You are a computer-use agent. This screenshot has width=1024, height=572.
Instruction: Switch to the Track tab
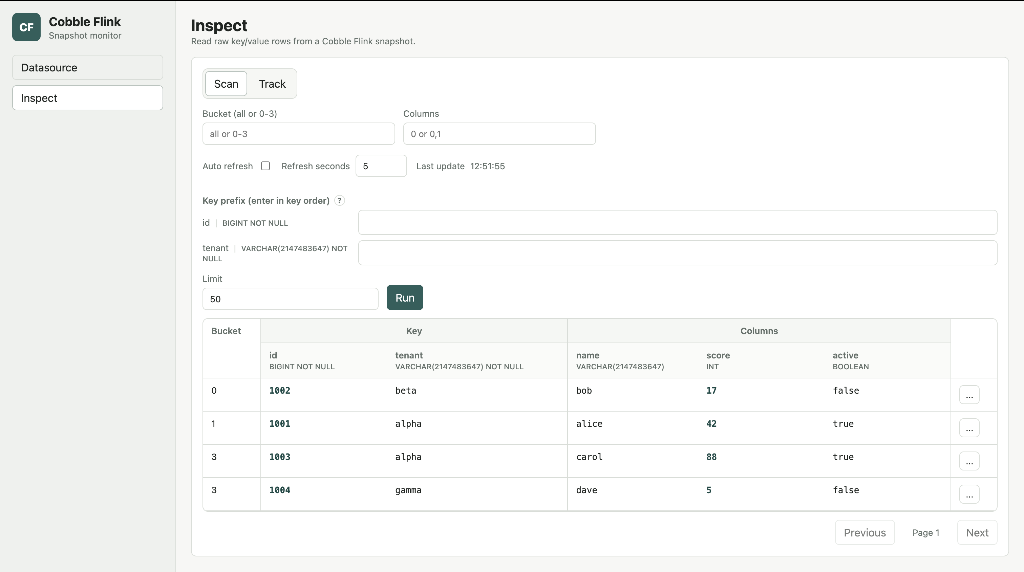[x=272, y=84]
